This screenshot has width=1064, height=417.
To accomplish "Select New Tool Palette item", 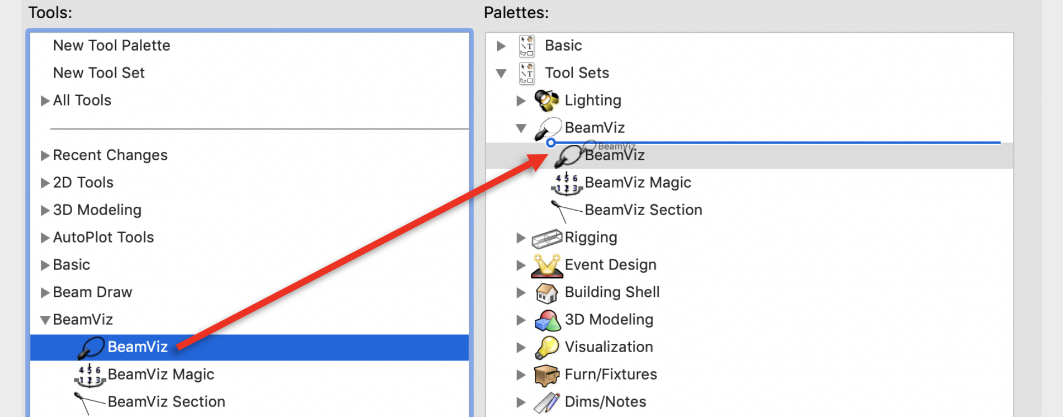I will click(x=112, y=46).
